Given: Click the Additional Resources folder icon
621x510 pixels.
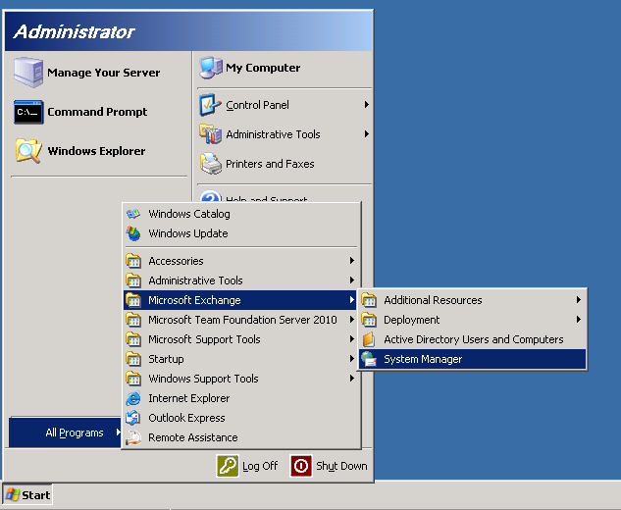Looking at the screenshot, I should (369, 300).
